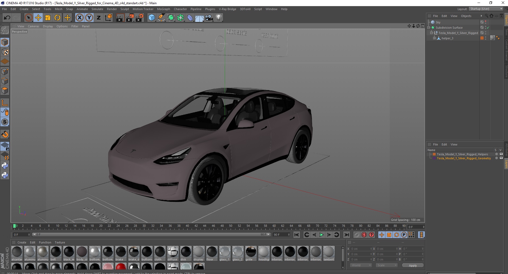508x274 pixels.
Task: Toggle Y axis lock
Action: coord(89,18)
